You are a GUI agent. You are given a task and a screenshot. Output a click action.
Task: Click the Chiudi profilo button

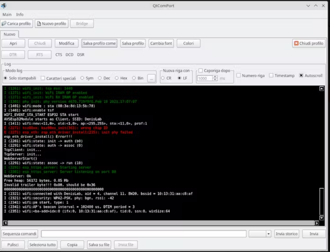coord(309,43)
